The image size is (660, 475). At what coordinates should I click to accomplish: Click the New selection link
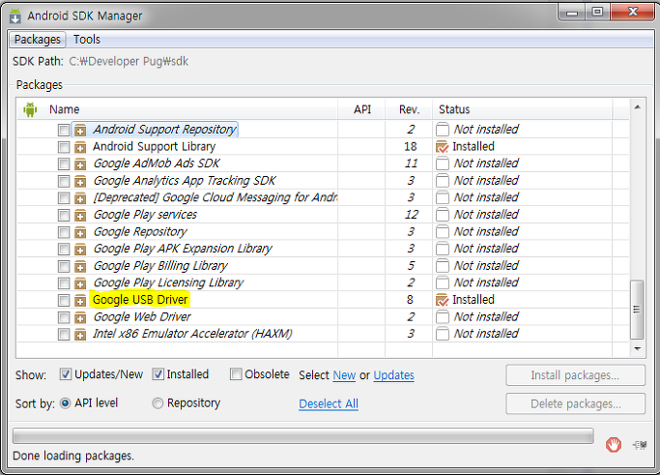click(x=344, y=375)
